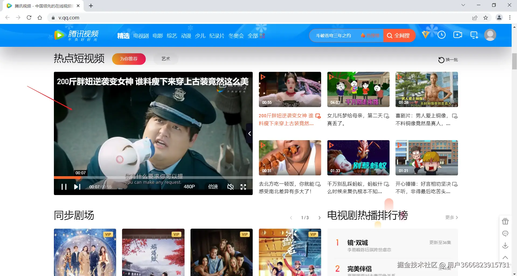Select the 艺术 category button
The width and height of the screenshot is (517, 276).
[x=166, y=59]
